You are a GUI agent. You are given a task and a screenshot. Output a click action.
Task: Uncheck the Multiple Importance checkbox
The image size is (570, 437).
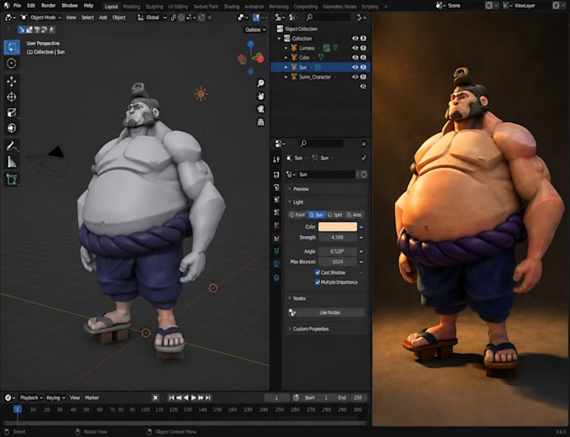tap(318, 282)
